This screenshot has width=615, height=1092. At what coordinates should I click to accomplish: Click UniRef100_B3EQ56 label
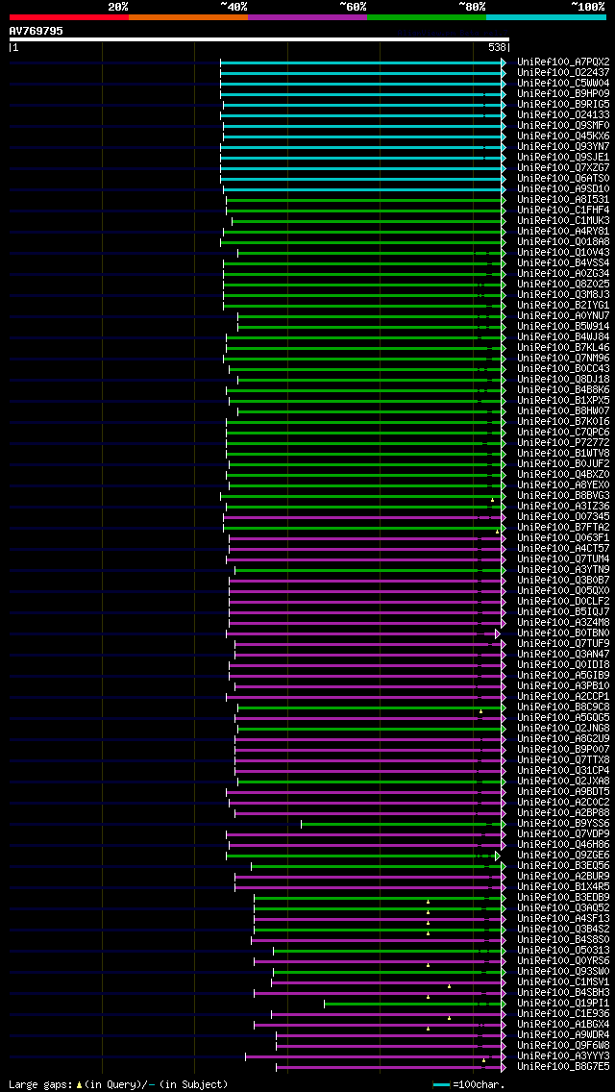click(x=563, y=866)
